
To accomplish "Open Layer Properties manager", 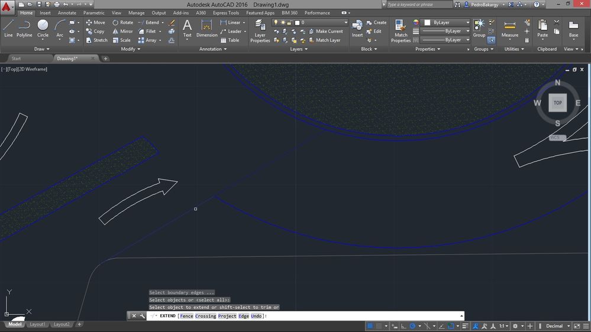I will pyautogui.click(x=260, y=31).
